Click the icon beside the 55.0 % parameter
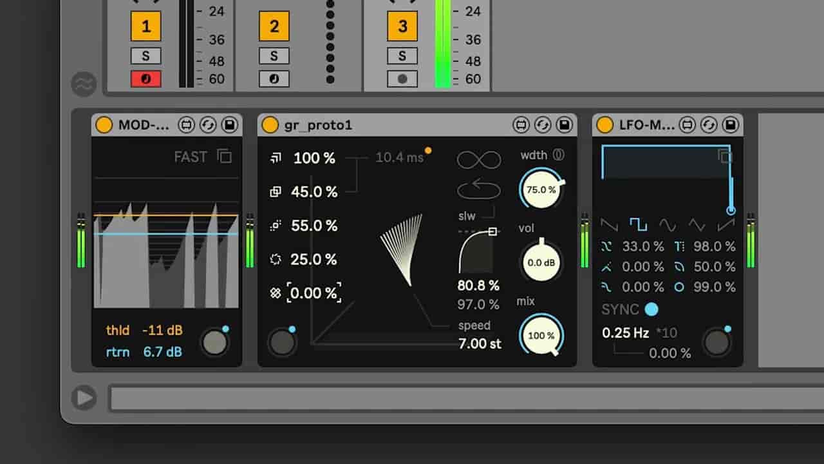The height and width of the screenshot is (464, 824). click(x=276, y=226)
